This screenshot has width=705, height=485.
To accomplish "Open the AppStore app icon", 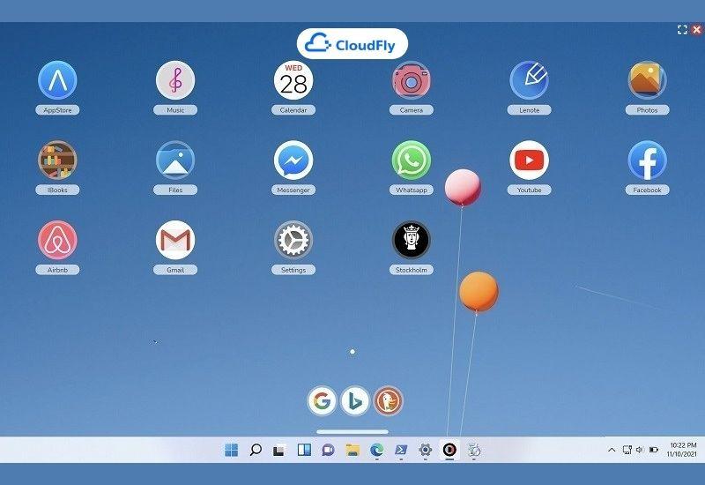I will 57,80.
